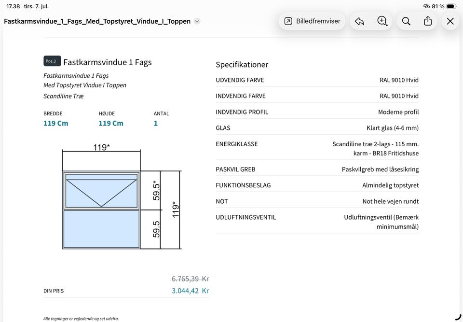Viewport: 463px width, 322px height.
Task: Tap the Moderne profil value
Action: point(398,112)
